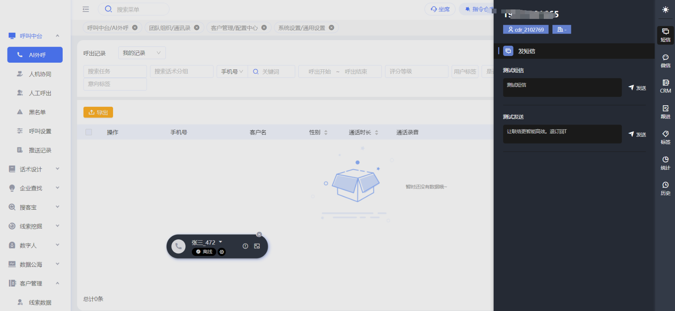Check the select-all checkbox in table header
This screenshot has height=311, width=675.
[x=89, y=132]
